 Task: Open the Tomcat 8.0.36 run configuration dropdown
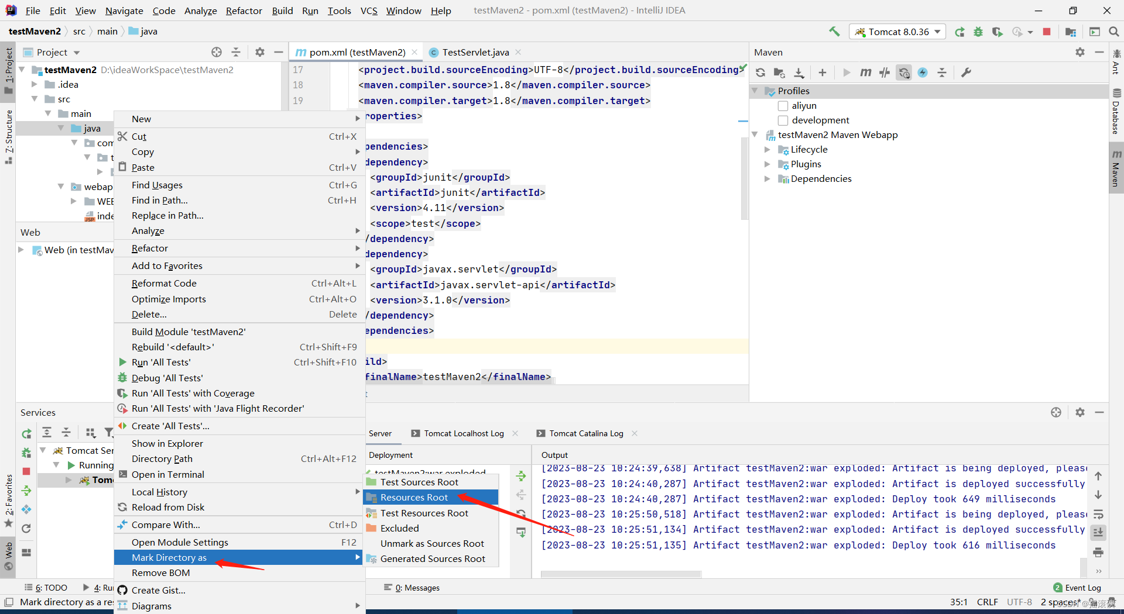[897, 32]
